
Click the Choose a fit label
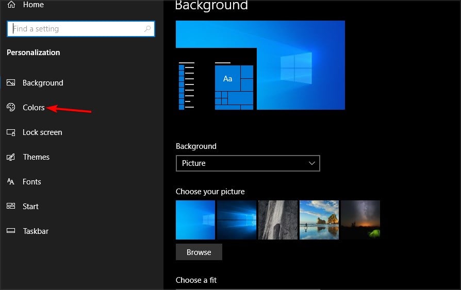[196, 280]
